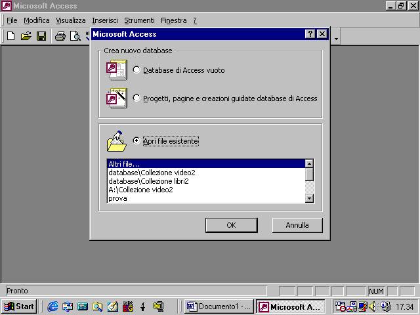Click the Pronto status bar text
Viewport: 420px width, 315px height.
[x=17, y=291]
